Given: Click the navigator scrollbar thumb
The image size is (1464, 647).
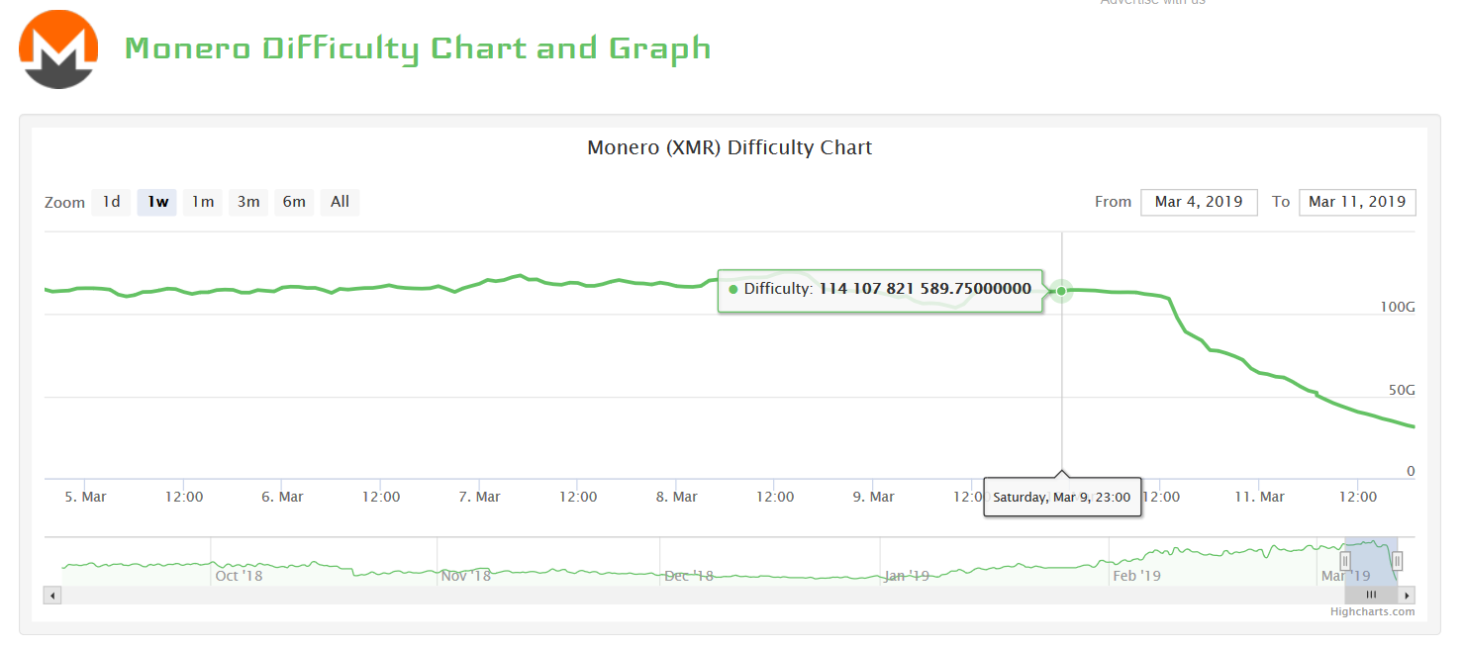Looking at the screenshot, I should pyautogui.click(x=1372, y=595).
